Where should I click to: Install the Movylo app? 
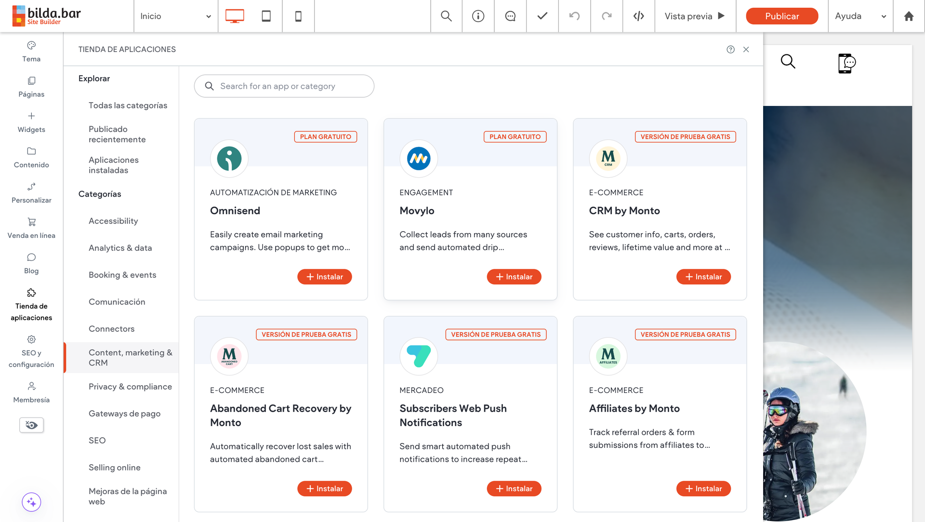pos(514,277)
